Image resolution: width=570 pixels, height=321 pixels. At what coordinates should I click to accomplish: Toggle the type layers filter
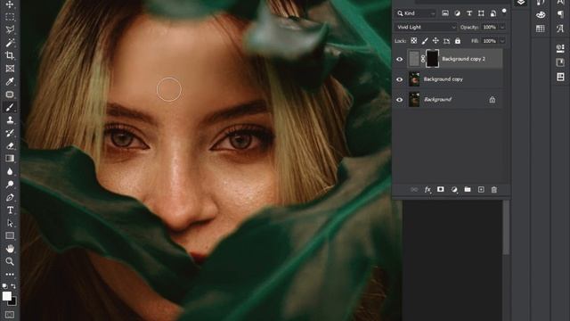point(469,13)
